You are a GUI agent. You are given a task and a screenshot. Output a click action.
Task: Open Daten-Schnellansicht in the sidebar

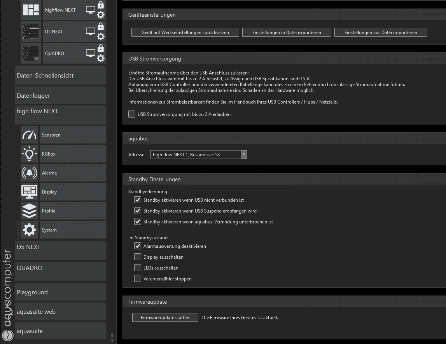click(60, 75)
